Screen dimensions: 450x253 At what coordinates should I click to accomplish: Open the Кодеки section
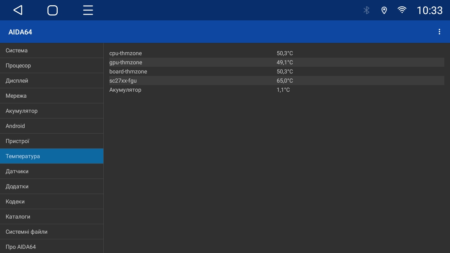[52, 201]
